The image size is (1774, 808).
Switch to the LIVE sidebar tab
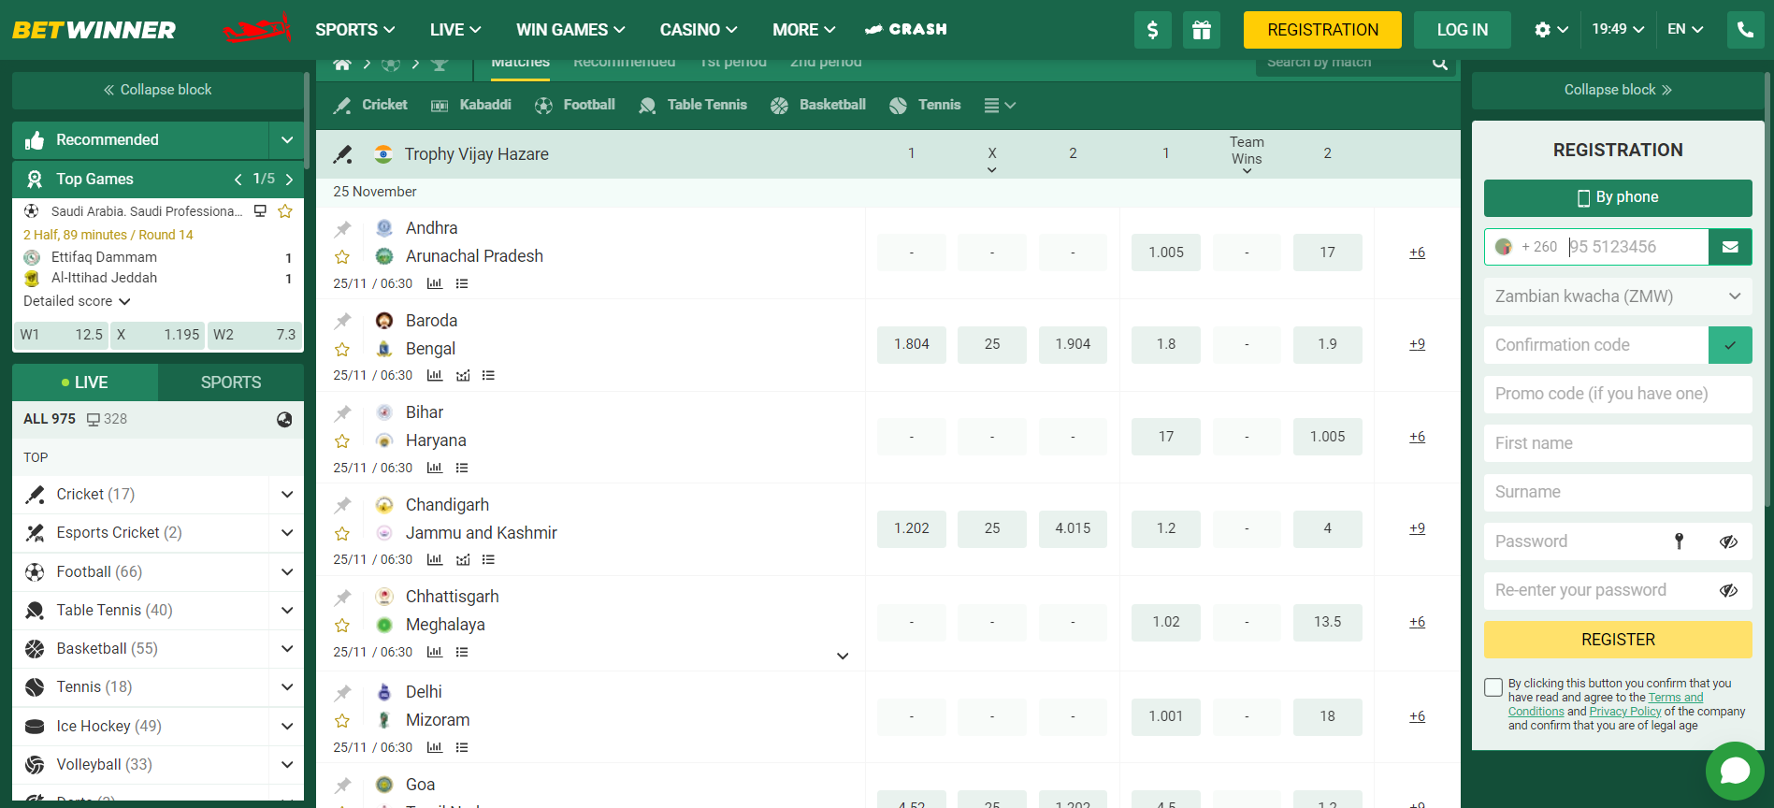[x=85, y=382]
